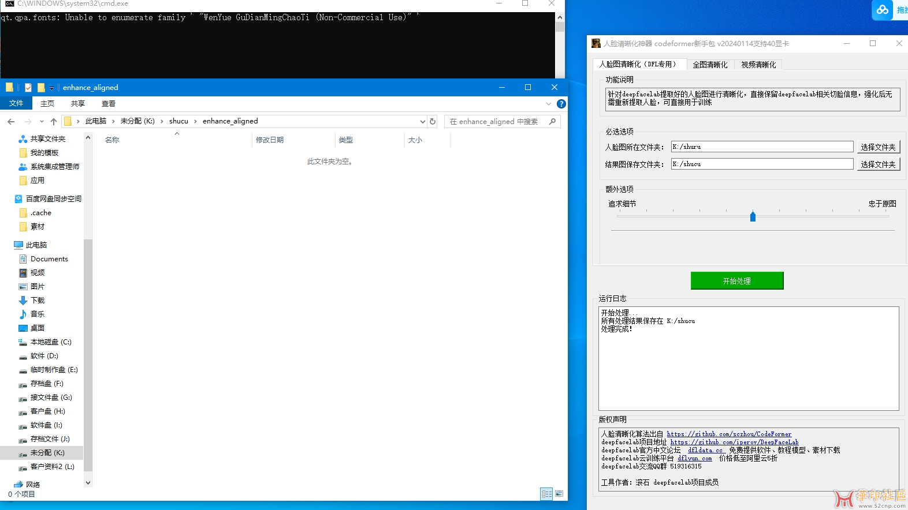Click the 人脸图所在文件夹 path field
908x510 pixels.
coord(762,147)
